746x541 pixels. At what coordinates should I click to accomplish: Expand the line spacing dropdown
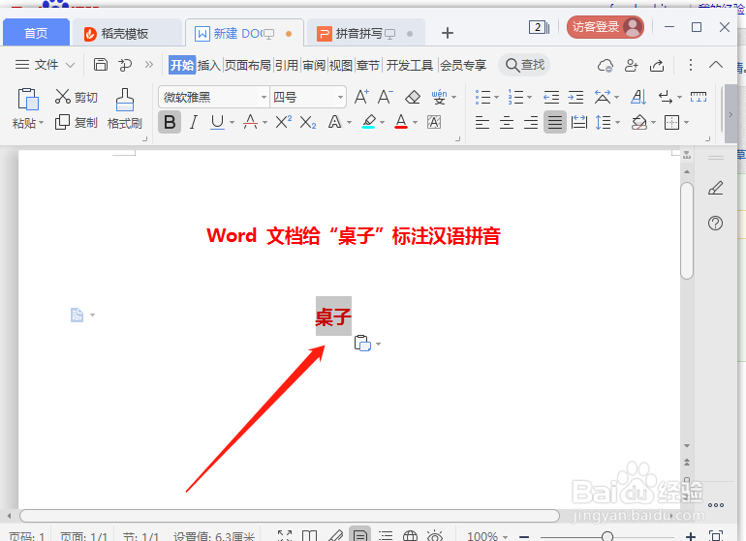(618, 123)
